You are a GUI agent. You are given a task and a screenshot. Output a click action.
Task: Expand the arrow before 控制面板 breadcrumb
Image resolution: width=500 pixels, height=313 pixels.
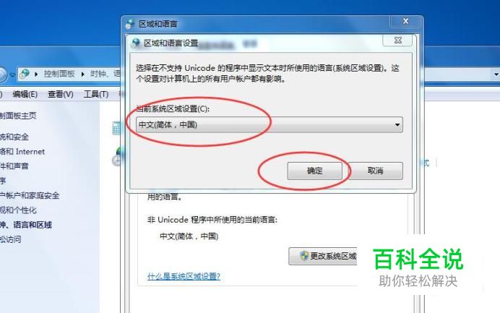tap(36, 74)
